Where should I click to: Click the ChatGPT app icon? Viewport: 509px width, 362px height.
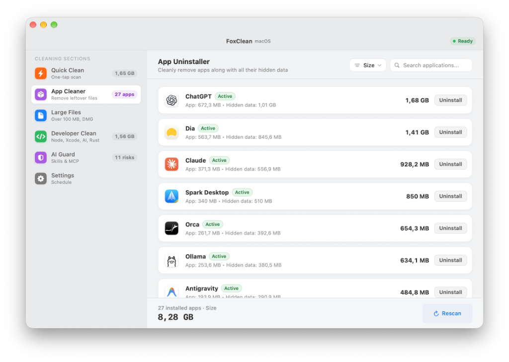point(171,100)
